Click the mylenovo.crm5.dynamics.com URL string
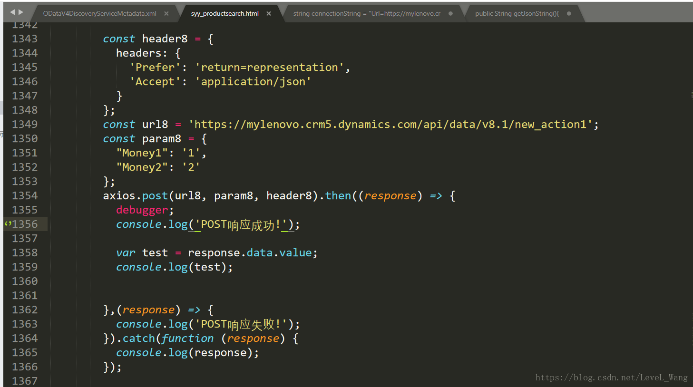 (390, 124)
